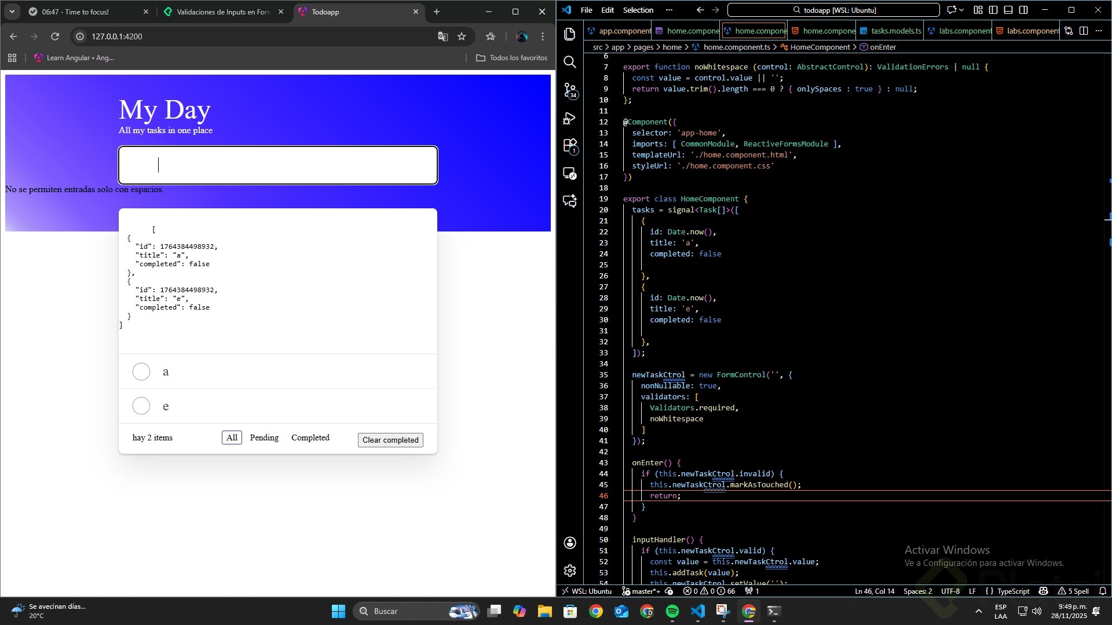1112x625 pixels.
Task: Click the new task input field
Action: (x=278, y=165)
